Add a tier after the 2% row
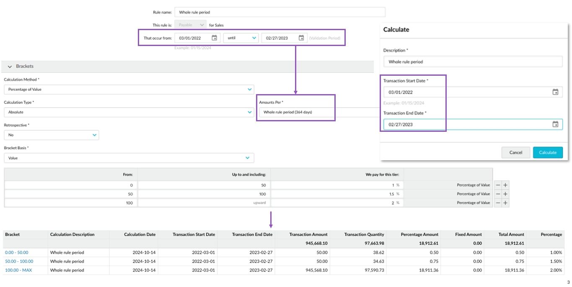 click(505, 203)
